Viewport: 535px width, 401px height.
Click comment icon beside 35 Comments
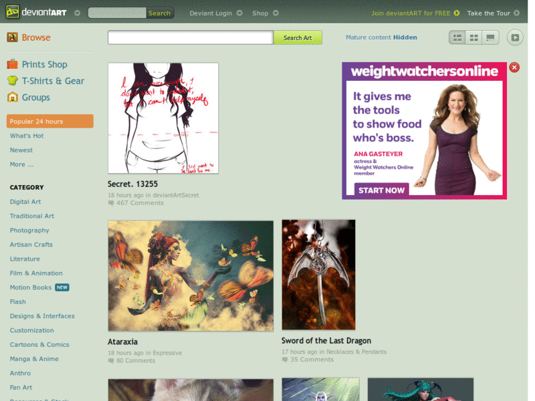click(285, 360)
